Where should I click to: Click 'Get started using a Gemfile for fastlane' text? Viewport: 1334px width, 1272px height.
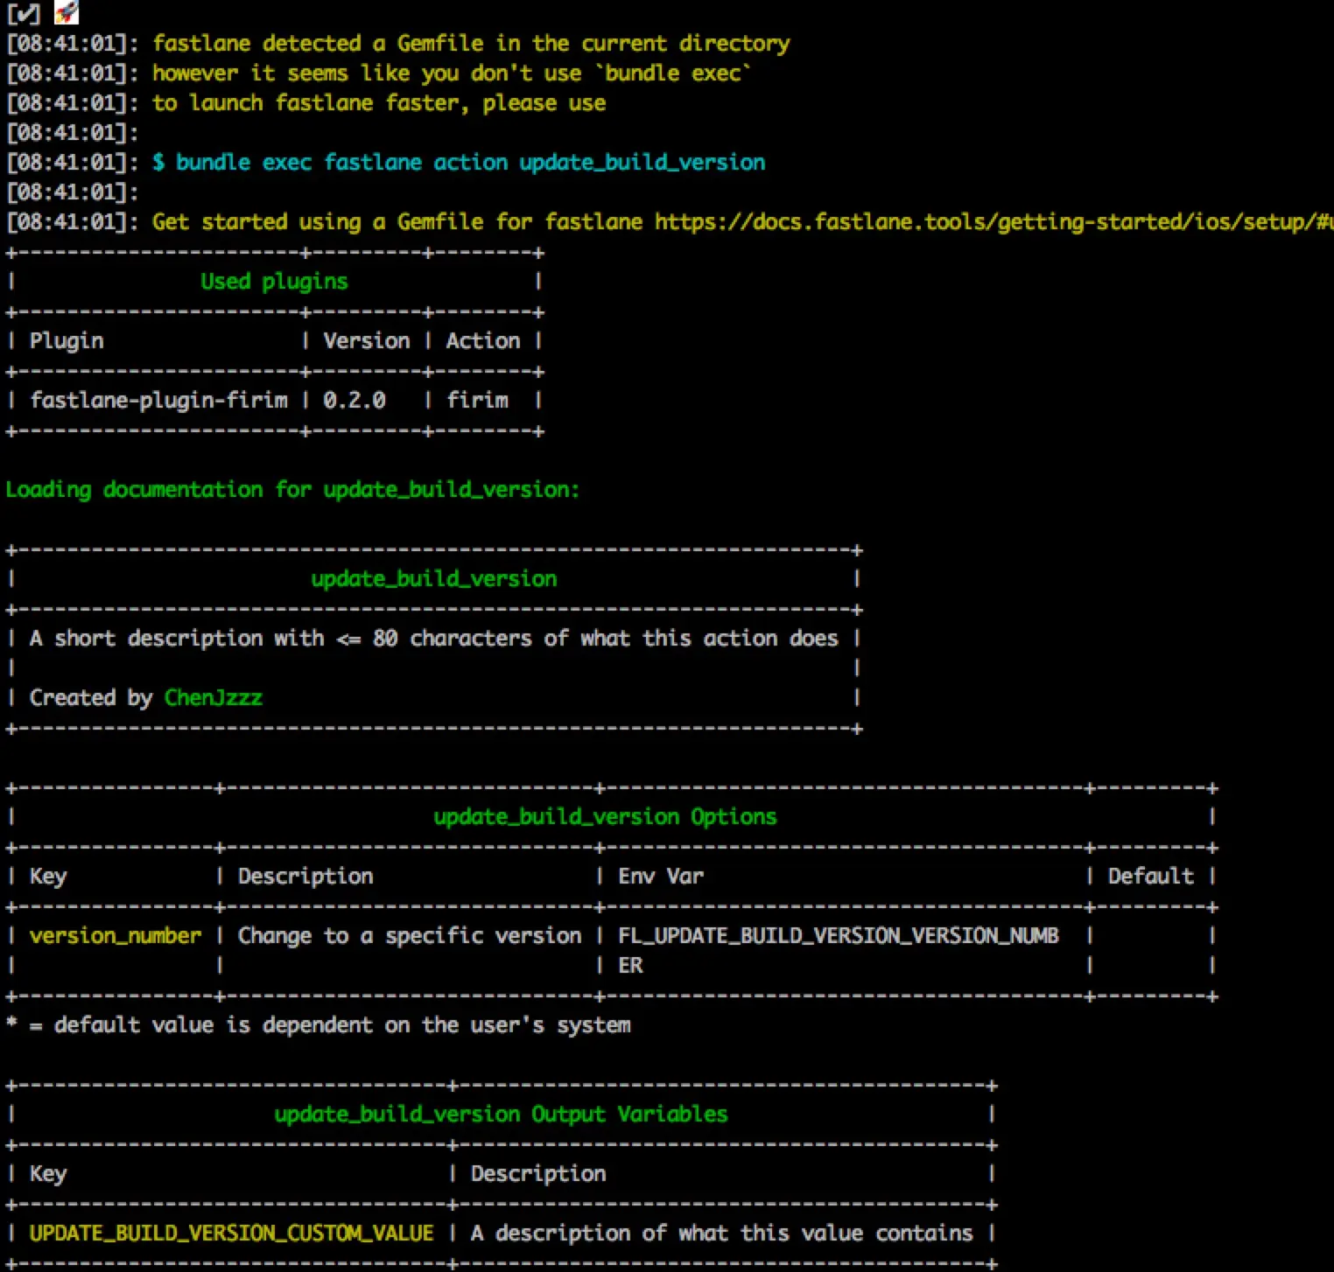pos(397,222)
